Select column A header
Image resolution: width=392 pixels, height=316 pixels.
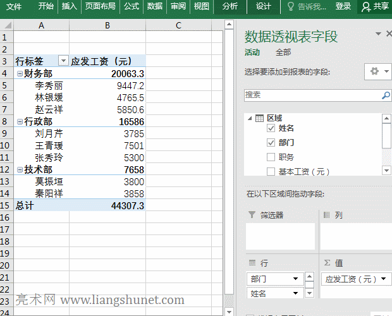point(42,25)
